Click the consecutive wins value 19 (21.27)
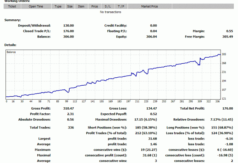This screenshot has width=238, height=163. point(149,150)
